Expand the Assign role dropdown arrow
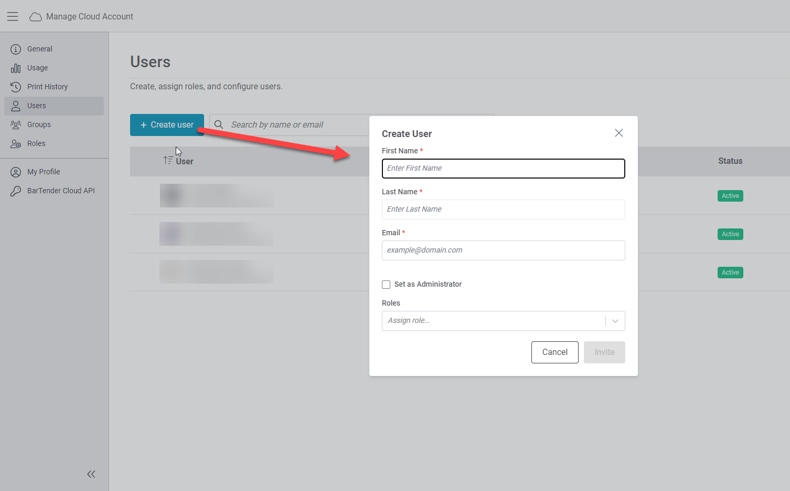Viewport: 790px width, 491px height. [x=615, y=321]
